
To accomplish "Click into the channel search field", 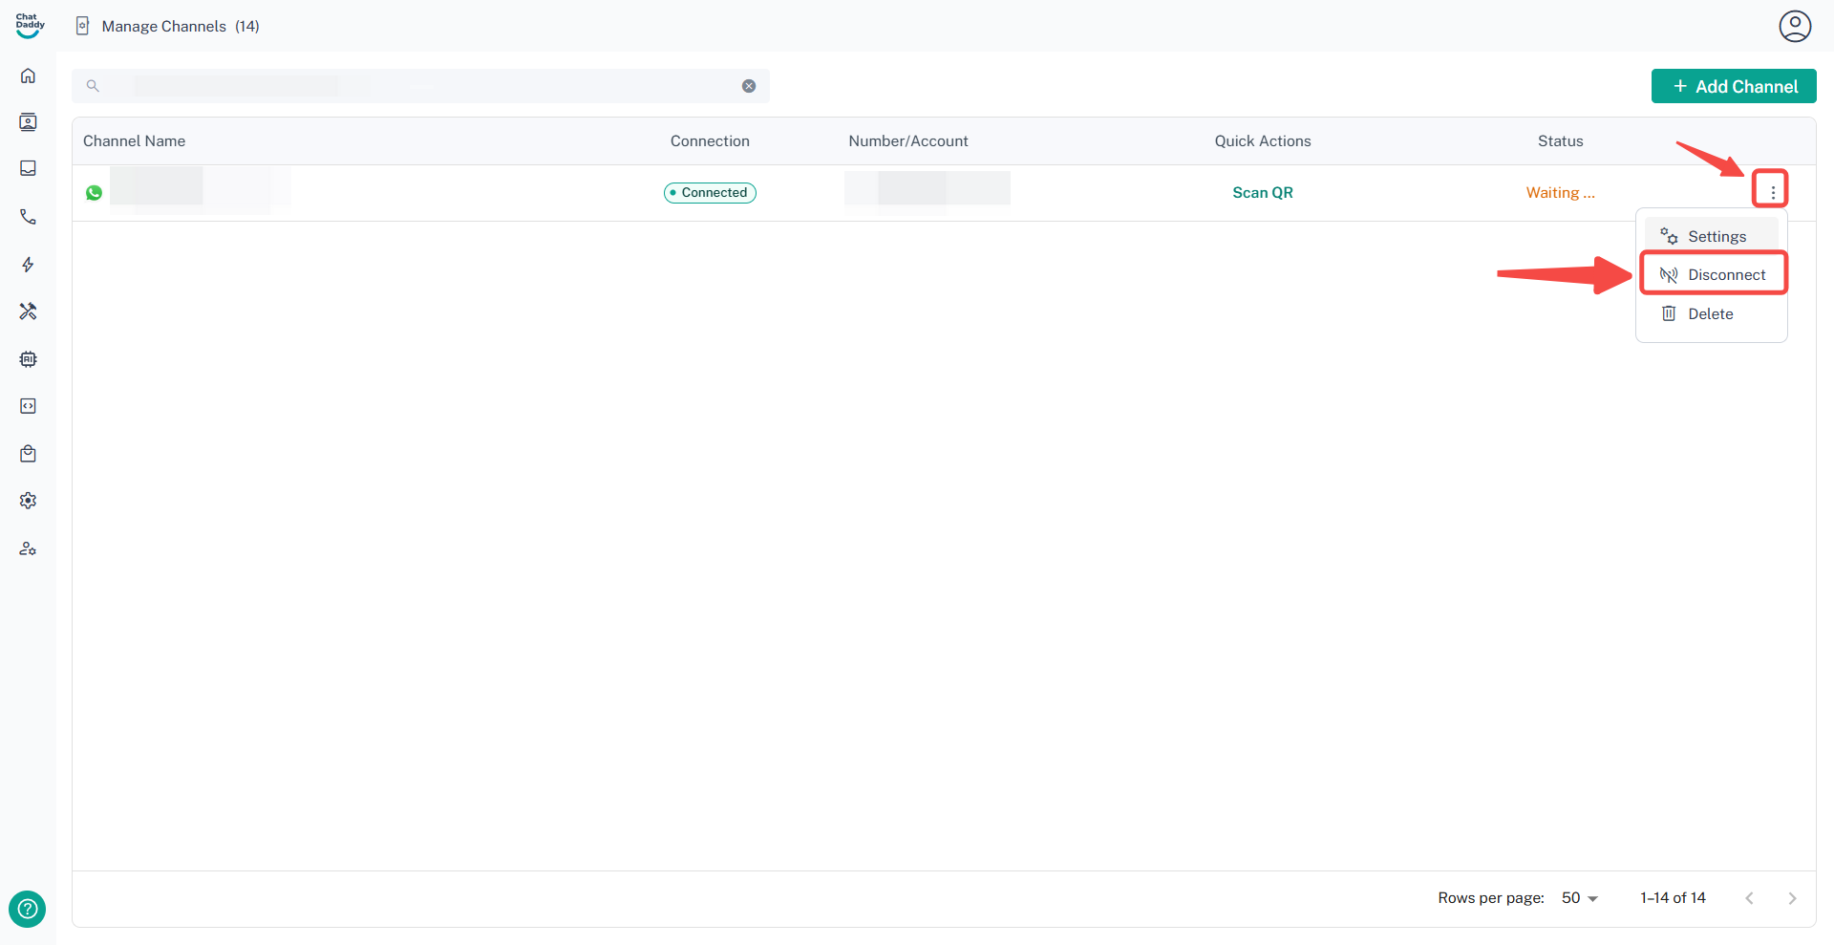I will pyautogui.click(x=420, y=86).
